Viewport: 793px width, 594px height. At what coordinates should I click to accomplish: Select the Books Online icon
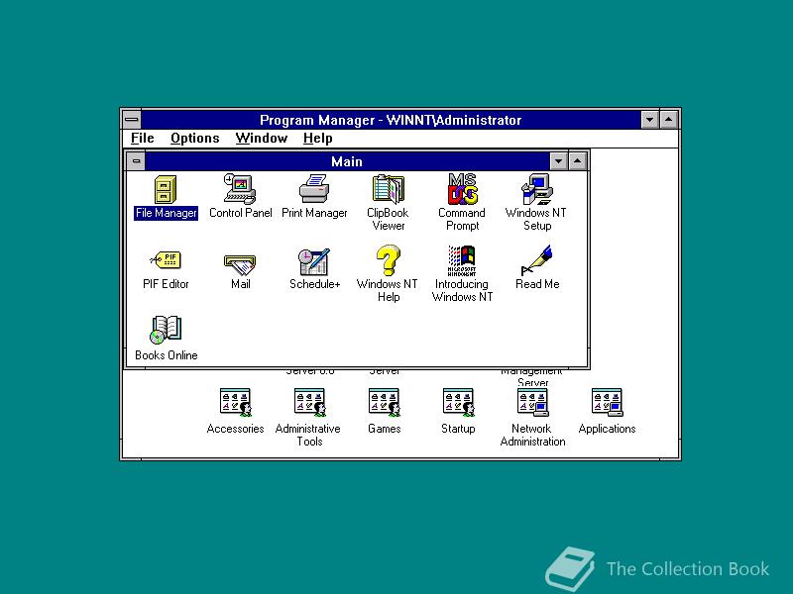(166, 331)
